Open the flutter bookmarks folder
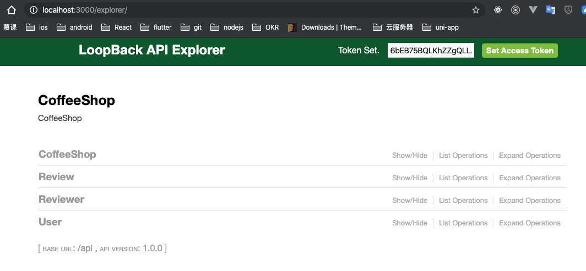 [156, 27]
